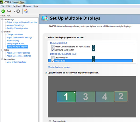Collapse the Video tree node

click(2, 50)
